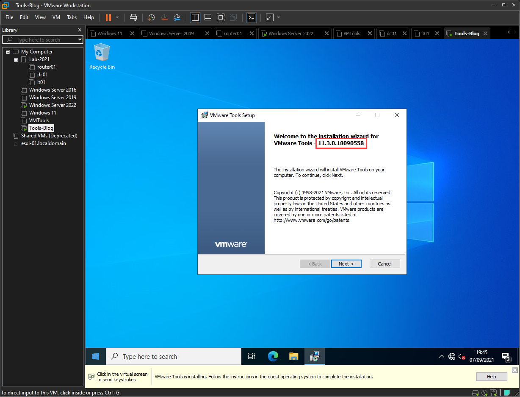The image size is (520, 397).
Task: Collapse the Lab-2021 folder in the Library
Action: (16, 59)
